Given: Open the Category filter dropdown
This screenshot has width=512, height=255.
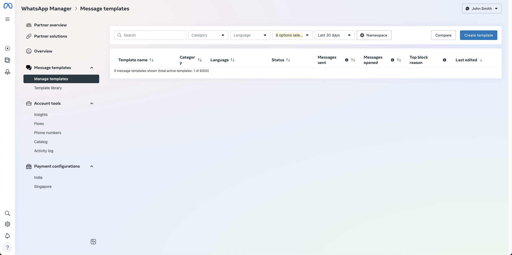Looking at the screenshot, I should click(x=208, y=35).
